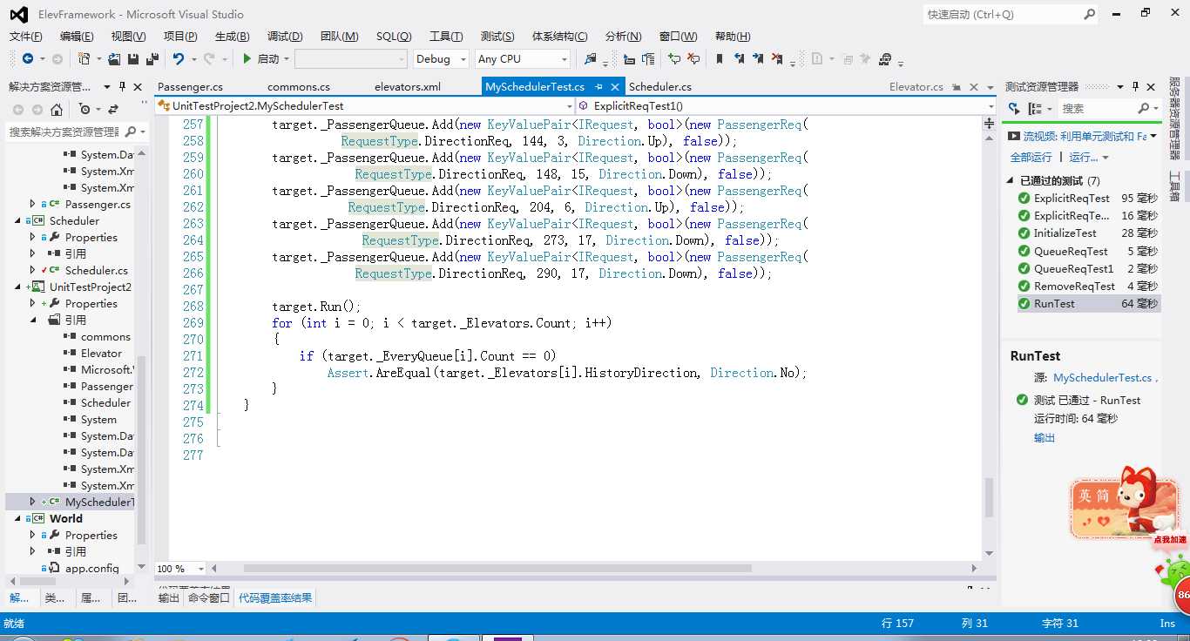Select the InitializeTest test result
The height and width of the screenshot is (641, 1190).
(1089, 233)
